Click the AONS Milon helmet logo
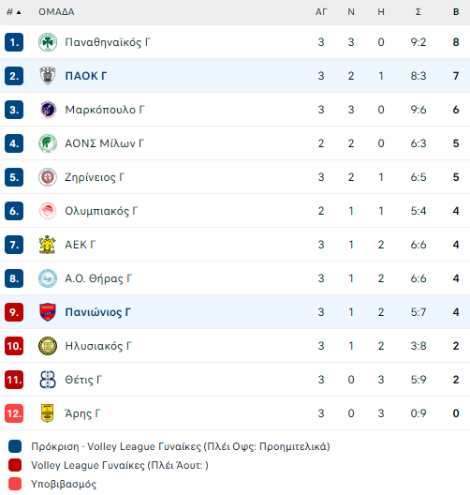 coord(48,143)
